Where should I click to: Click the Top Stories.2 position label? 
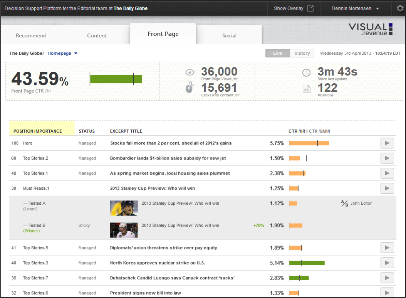click(x=35, y=158)
